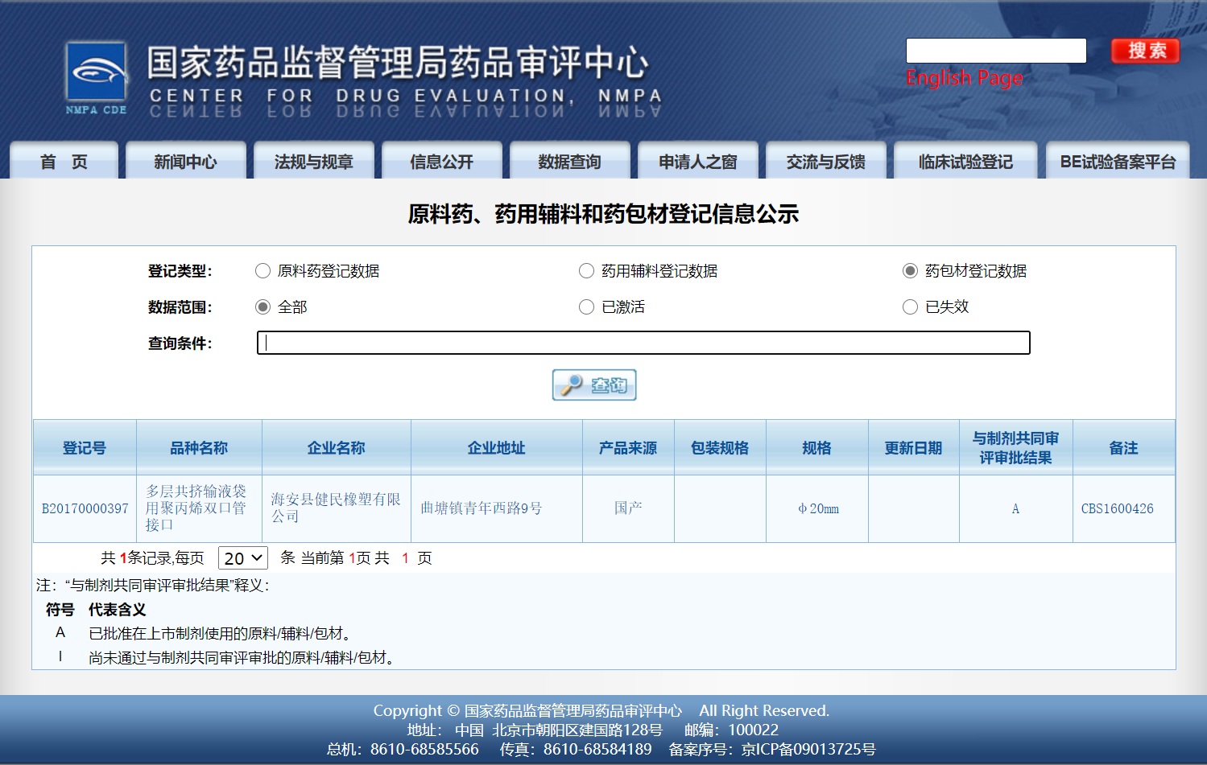Image resolution: width=1207 pixels, height=765 pixels.
Task: Select the 原料药登记数据 radio button
Action: click(262, 271)
